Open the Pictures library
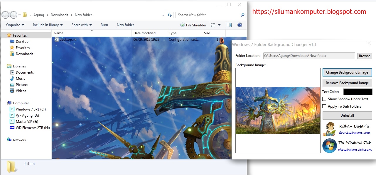The image size is (376, 175). (x=19, y=85)
